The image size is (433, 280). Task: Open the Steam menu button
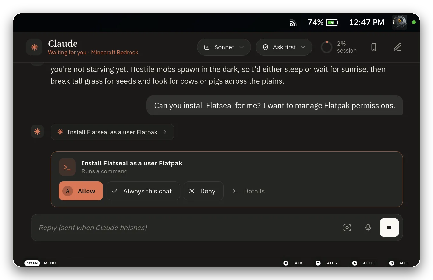[32, 263]
